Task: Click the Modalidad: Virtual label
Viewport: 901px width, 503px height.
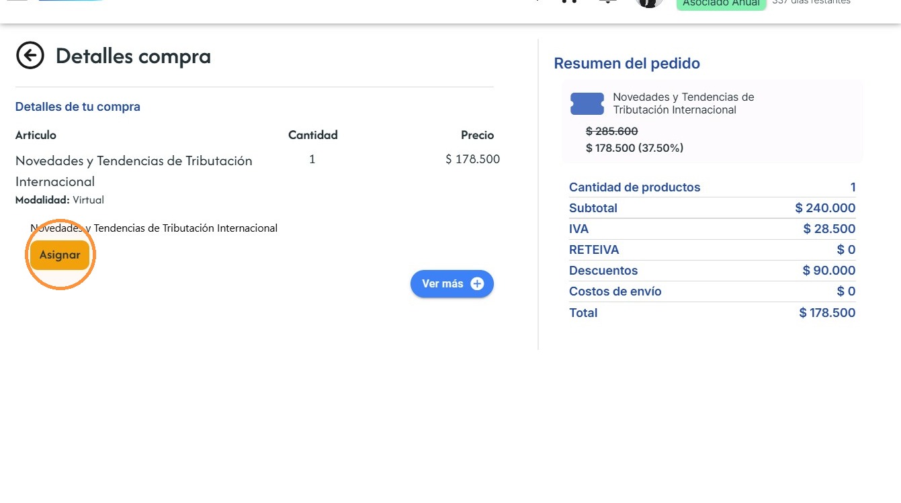Action: [x=60, y=200]
